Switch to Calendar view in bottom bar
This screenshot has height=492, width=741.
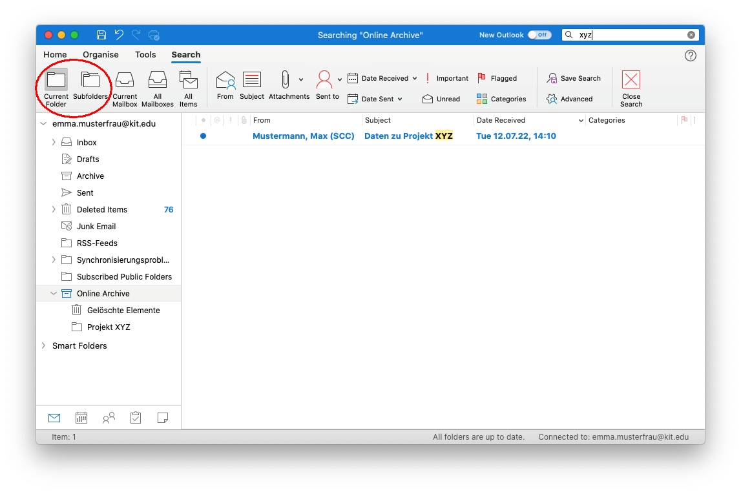coord(81,418)
